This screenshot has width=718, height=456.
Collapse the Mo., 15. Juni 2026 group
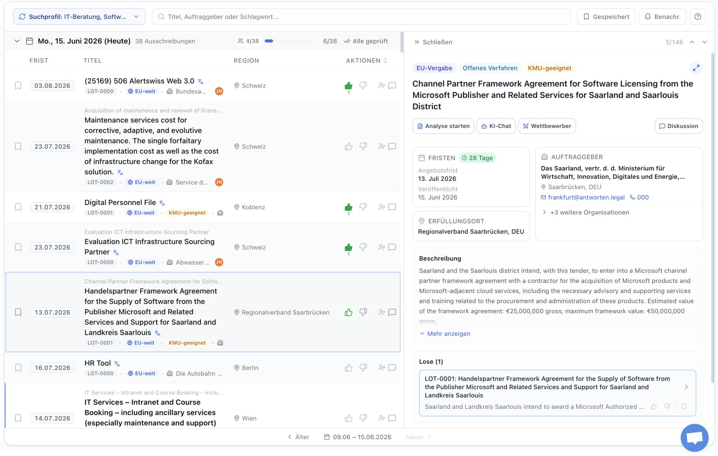tap(17, 41)
